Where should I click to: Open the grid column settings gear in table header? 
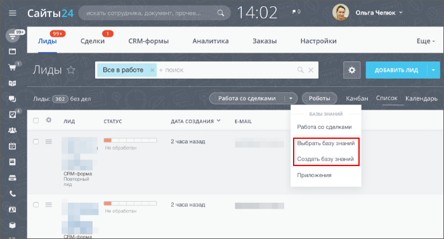point(49,120)
